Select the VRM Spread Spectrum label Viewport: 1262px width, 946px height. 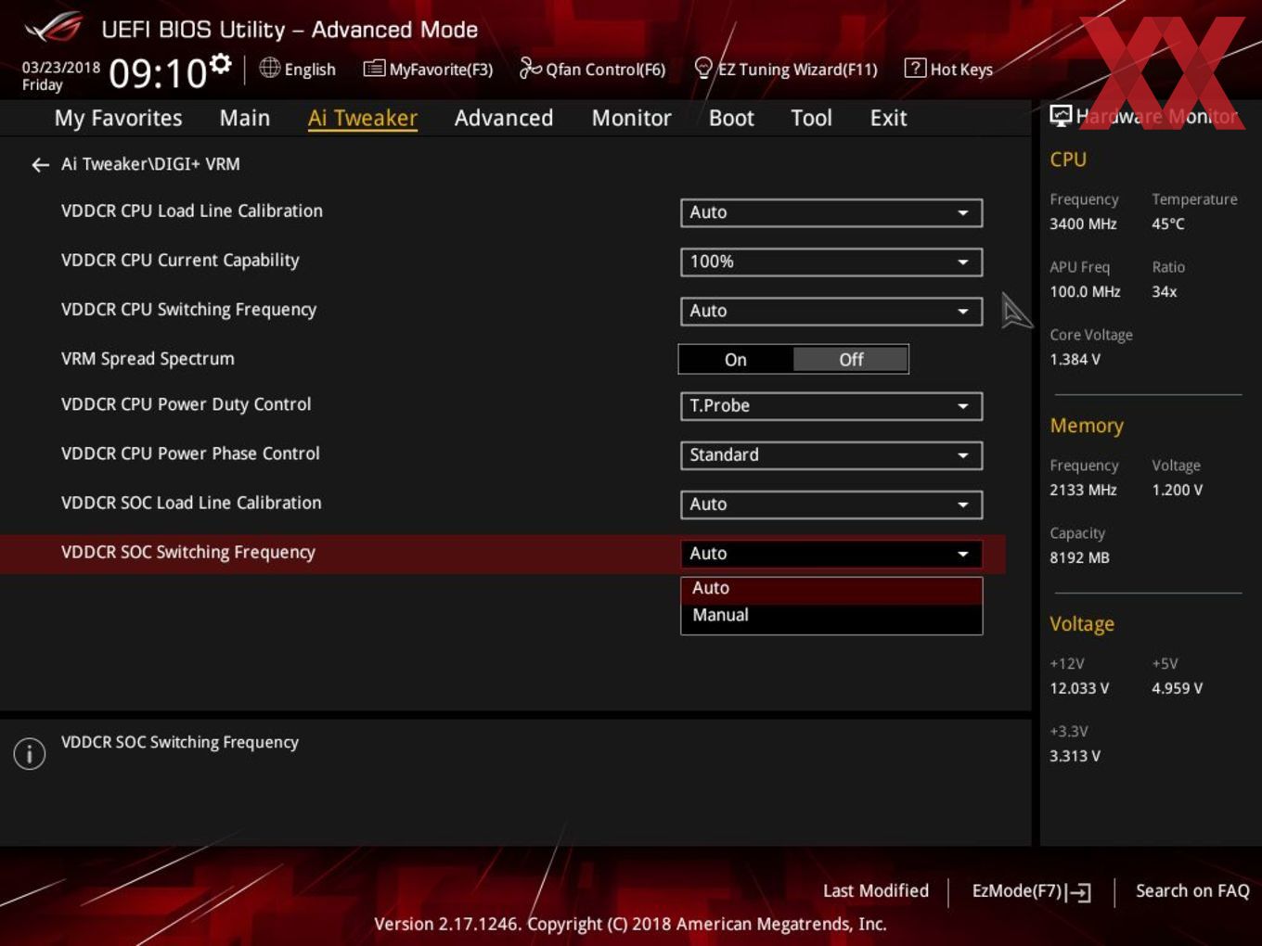pos(148,359)
